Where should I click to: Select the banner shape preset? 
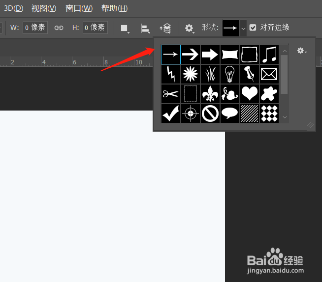tap(229, 55)
